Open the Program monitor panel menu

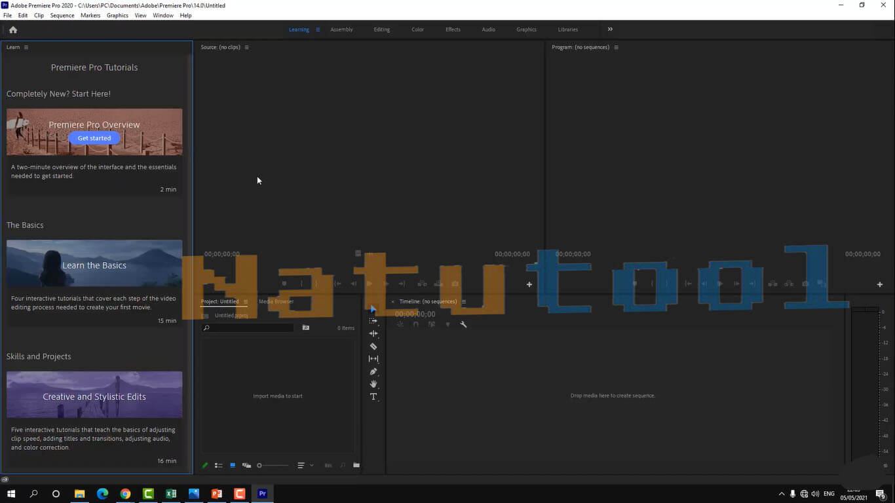click(x=616, y=47)
